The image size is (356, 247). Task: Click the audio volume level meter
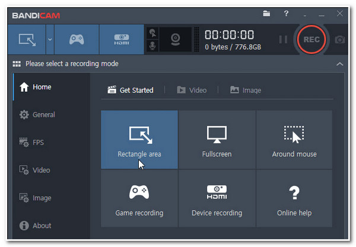pyautogui.click(x=196, y=40)
